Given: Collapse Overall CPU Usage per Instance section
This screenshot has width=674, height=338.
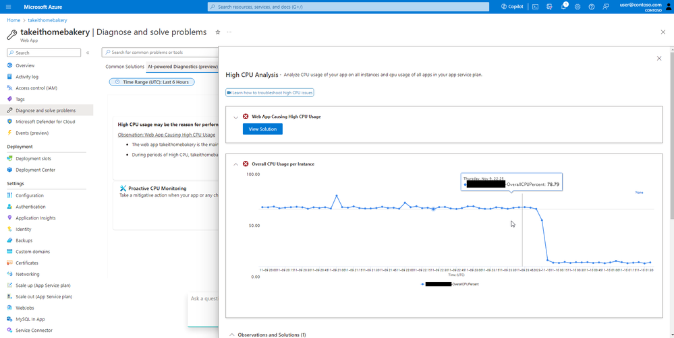Looking at the screenshot, I should (235, 164).
